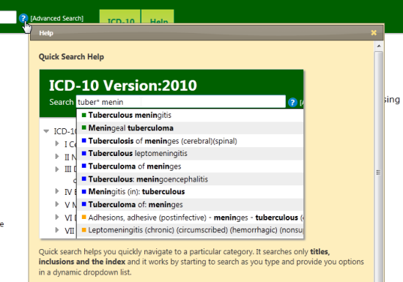Viewport: 403px width, 282px height.
Task: Collapse the ICD-10 root tree node
Action: pyautogui.click(x=46, y=131)
